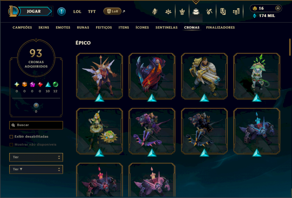The image size is (292, 198).
Task: Filter by the green emerald chroma gem
Action: [55, 84]
